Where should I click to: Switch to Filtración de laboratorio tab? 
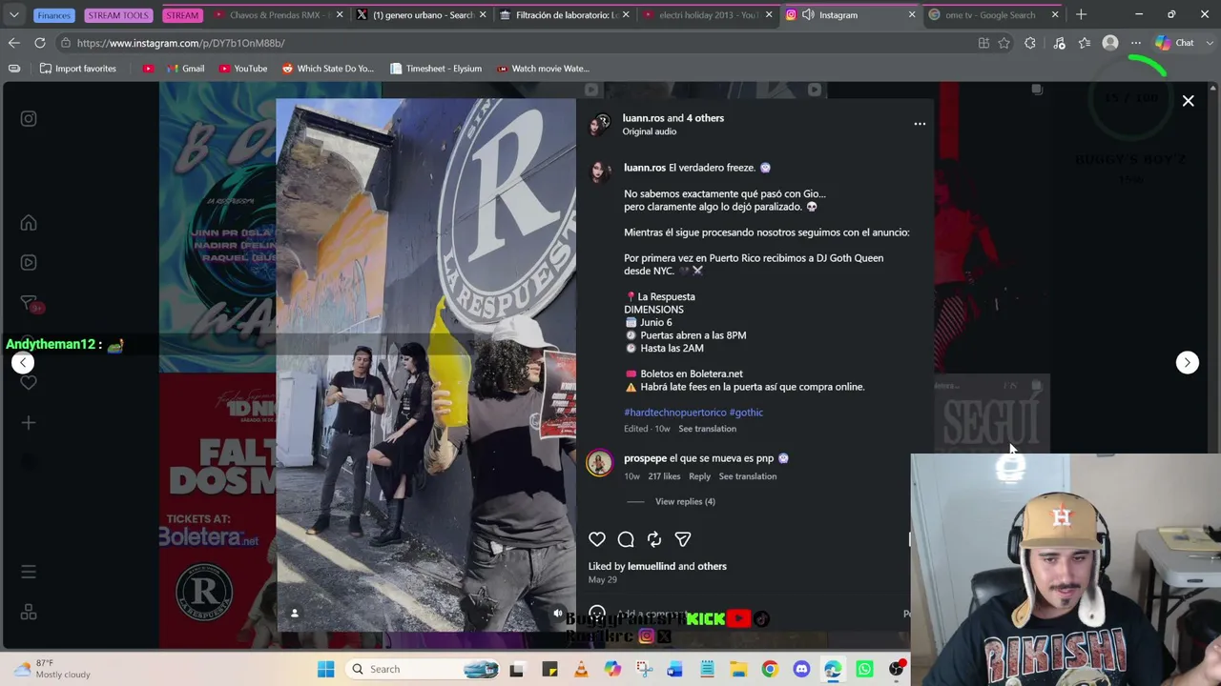click(x=564, y=15)
